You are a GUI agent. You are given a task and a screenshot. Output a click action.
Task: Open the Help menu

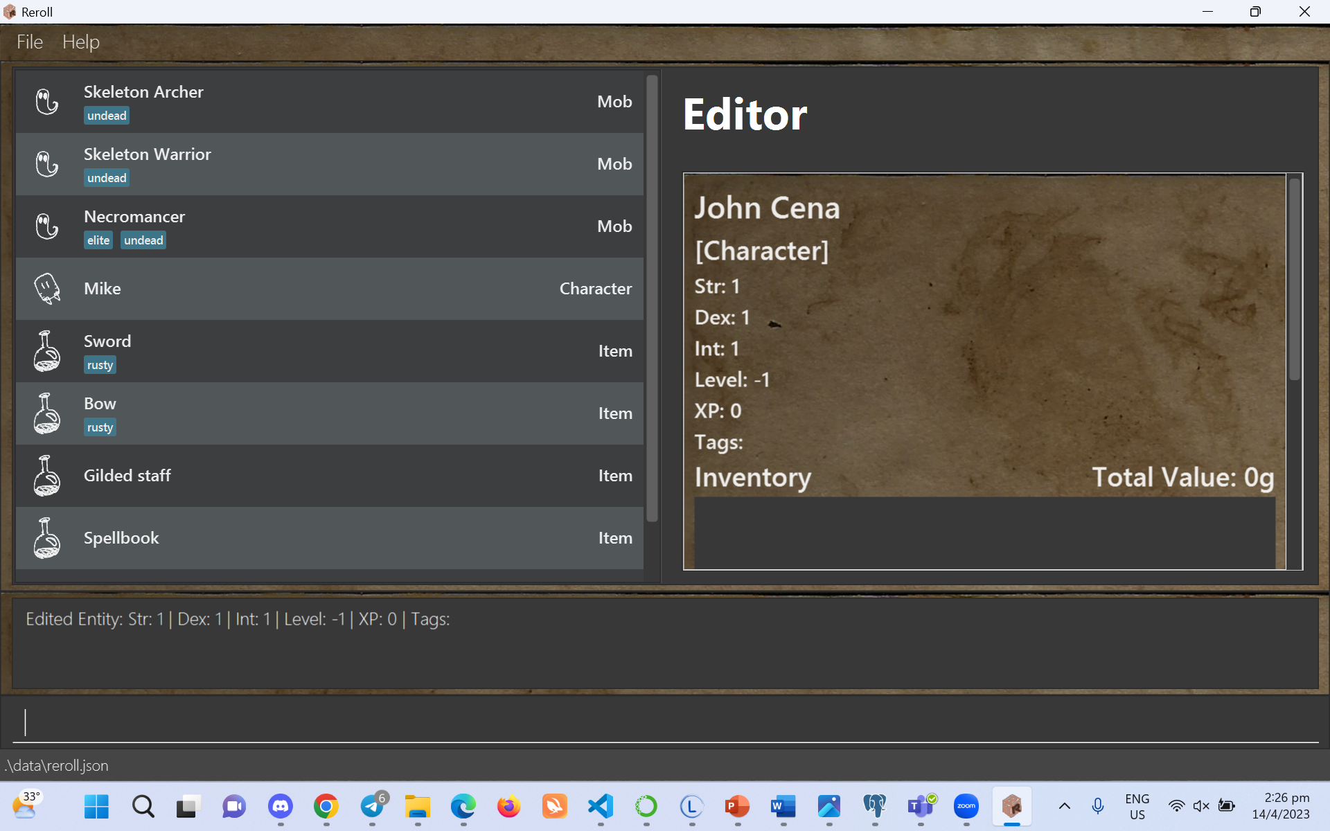81,42
